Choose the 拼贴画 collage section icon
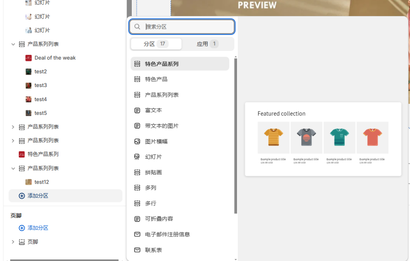The width and height of the screenshot is (410, 261). (137, 172)
